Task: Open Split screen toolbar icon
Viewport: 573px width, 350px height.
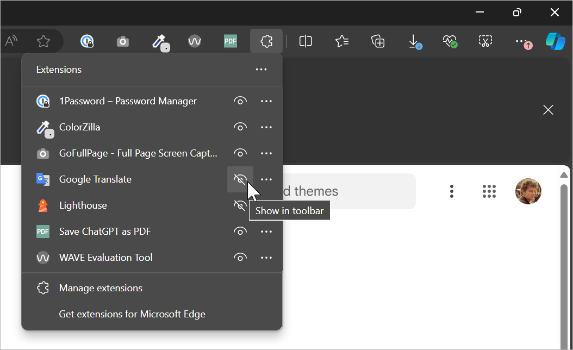Action: point(306,41)
